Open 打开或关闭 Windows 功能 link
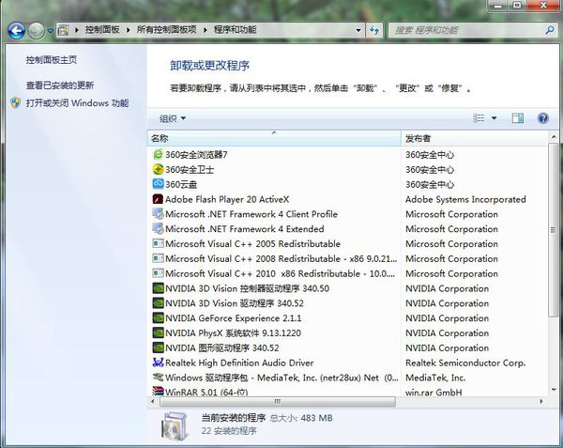 77,103
